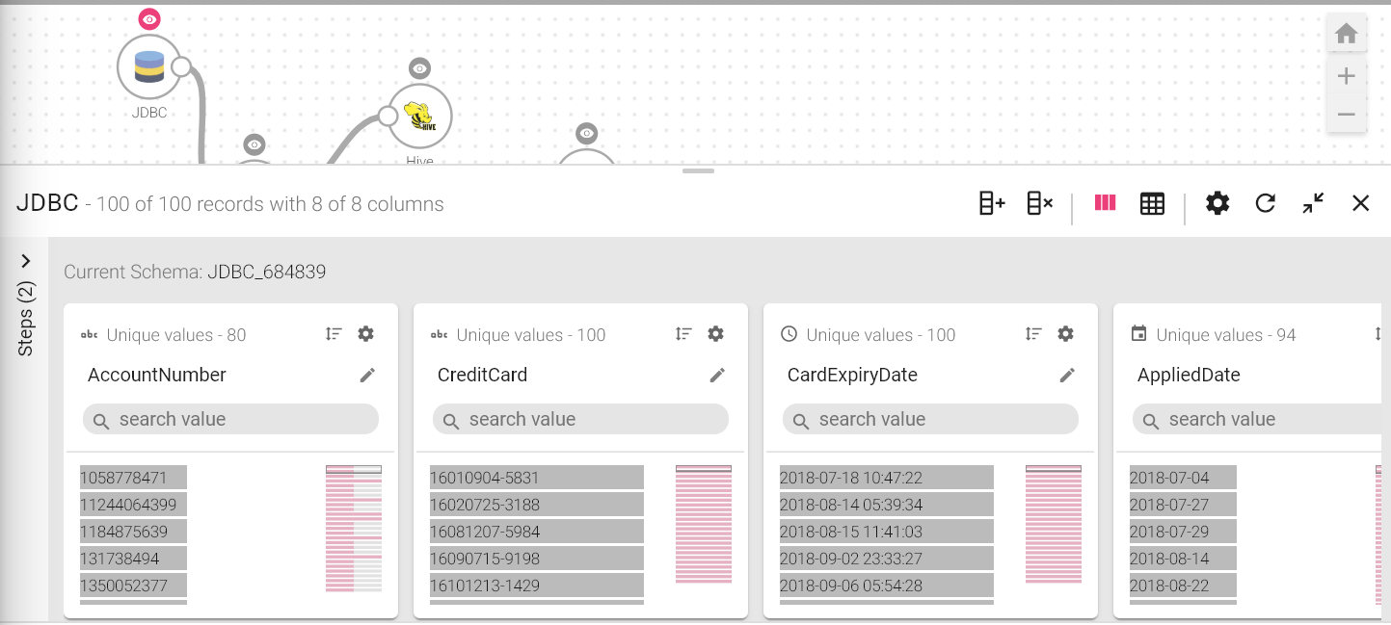Click the AccountNumber value distribution bar
The image size is (1391, 625).
[354, 528]
